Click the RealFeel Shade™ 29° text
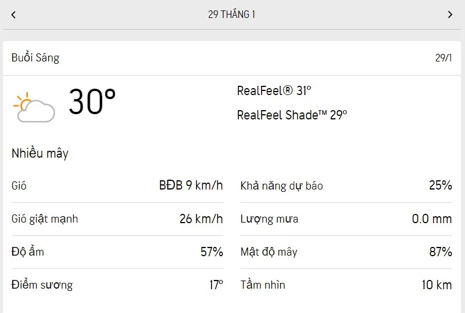 [292, 115]
